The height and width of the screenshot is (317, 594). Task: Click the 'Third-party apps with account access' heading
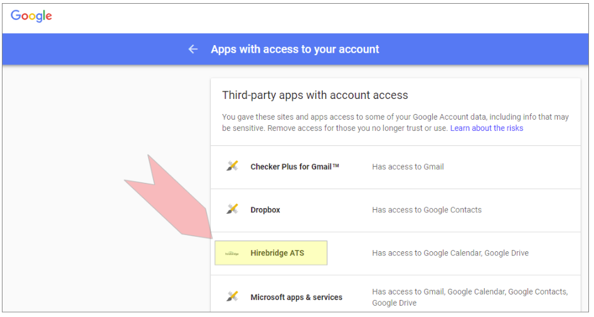(315, 95)
